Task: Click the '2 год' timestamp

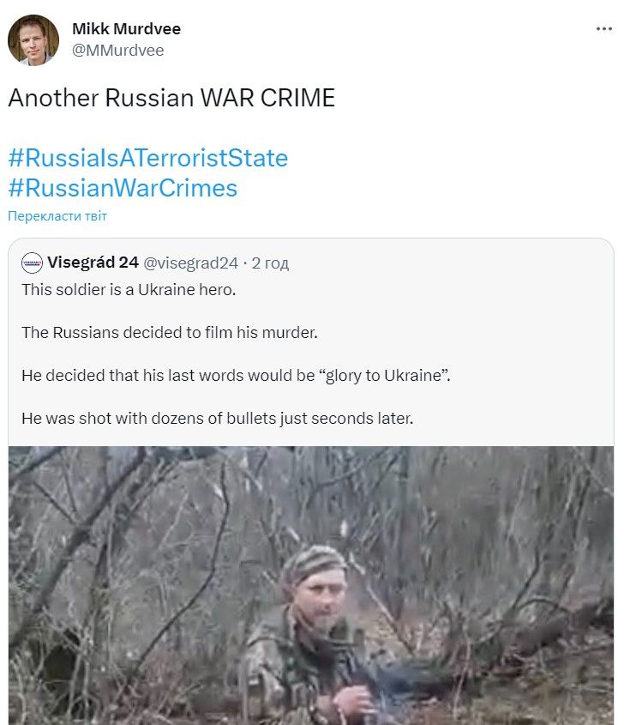Action: pyautogui.click(x=270, y=263)
